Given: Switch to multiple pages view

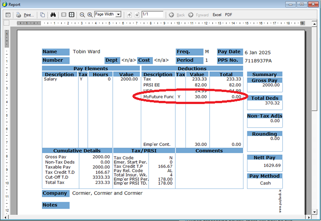Looking at the screenshot, I should (x=71, y=15).
